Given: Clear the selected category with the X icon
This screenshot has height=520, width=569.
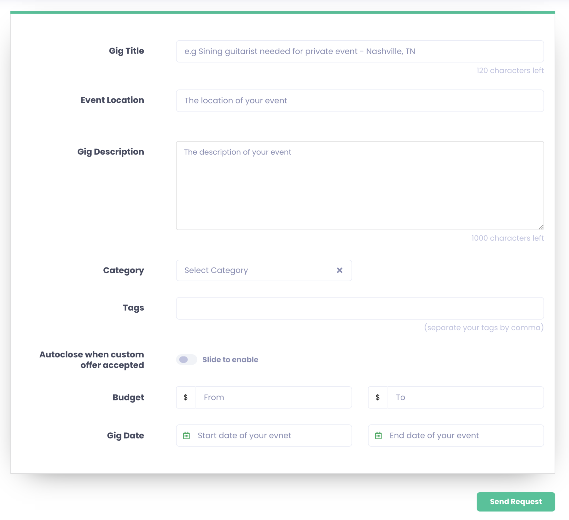Looking at the screenshot, I should 340,270.
